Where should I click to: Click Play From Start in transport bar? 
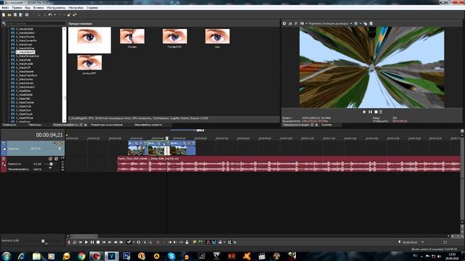click(x=81, y=242)
